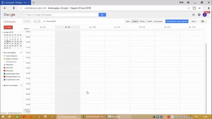The image size is (212, 119).
Task: Click the Вт, 1/9 column header
Action: click(68, 27)
